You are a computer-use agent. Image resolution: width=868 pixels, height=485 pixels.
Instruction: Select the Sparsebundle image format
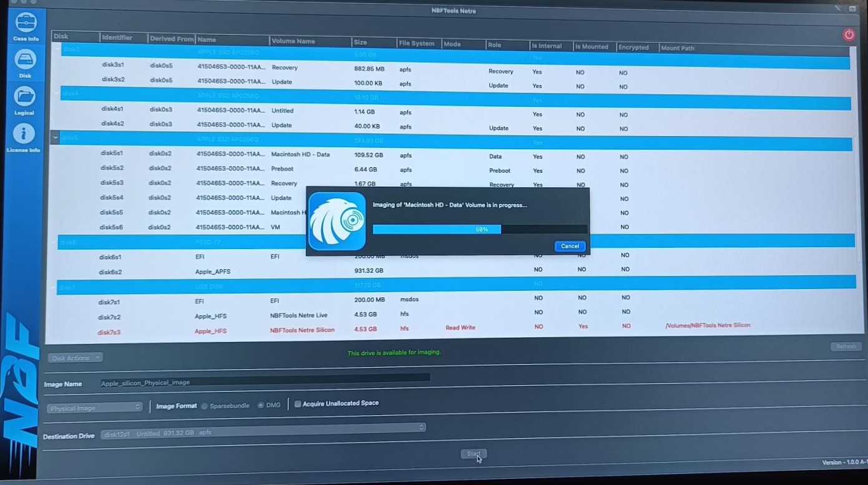pyautogui.click(x=204, y=406)
